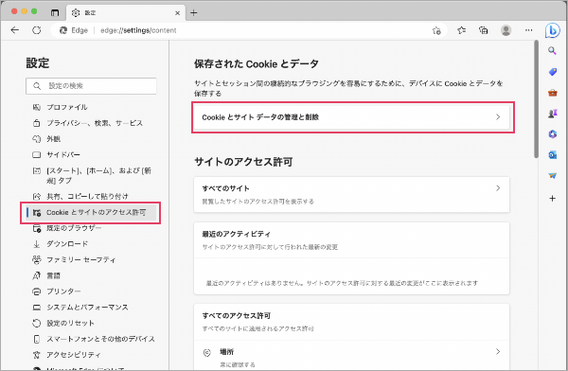
Task: Open Bing chat from sidebar
Action: point(553,31)
